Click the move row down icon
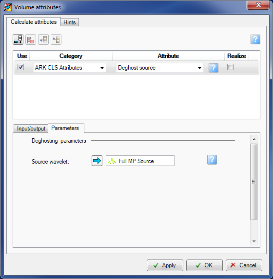 pyautogui.click(x=56, y=39)
